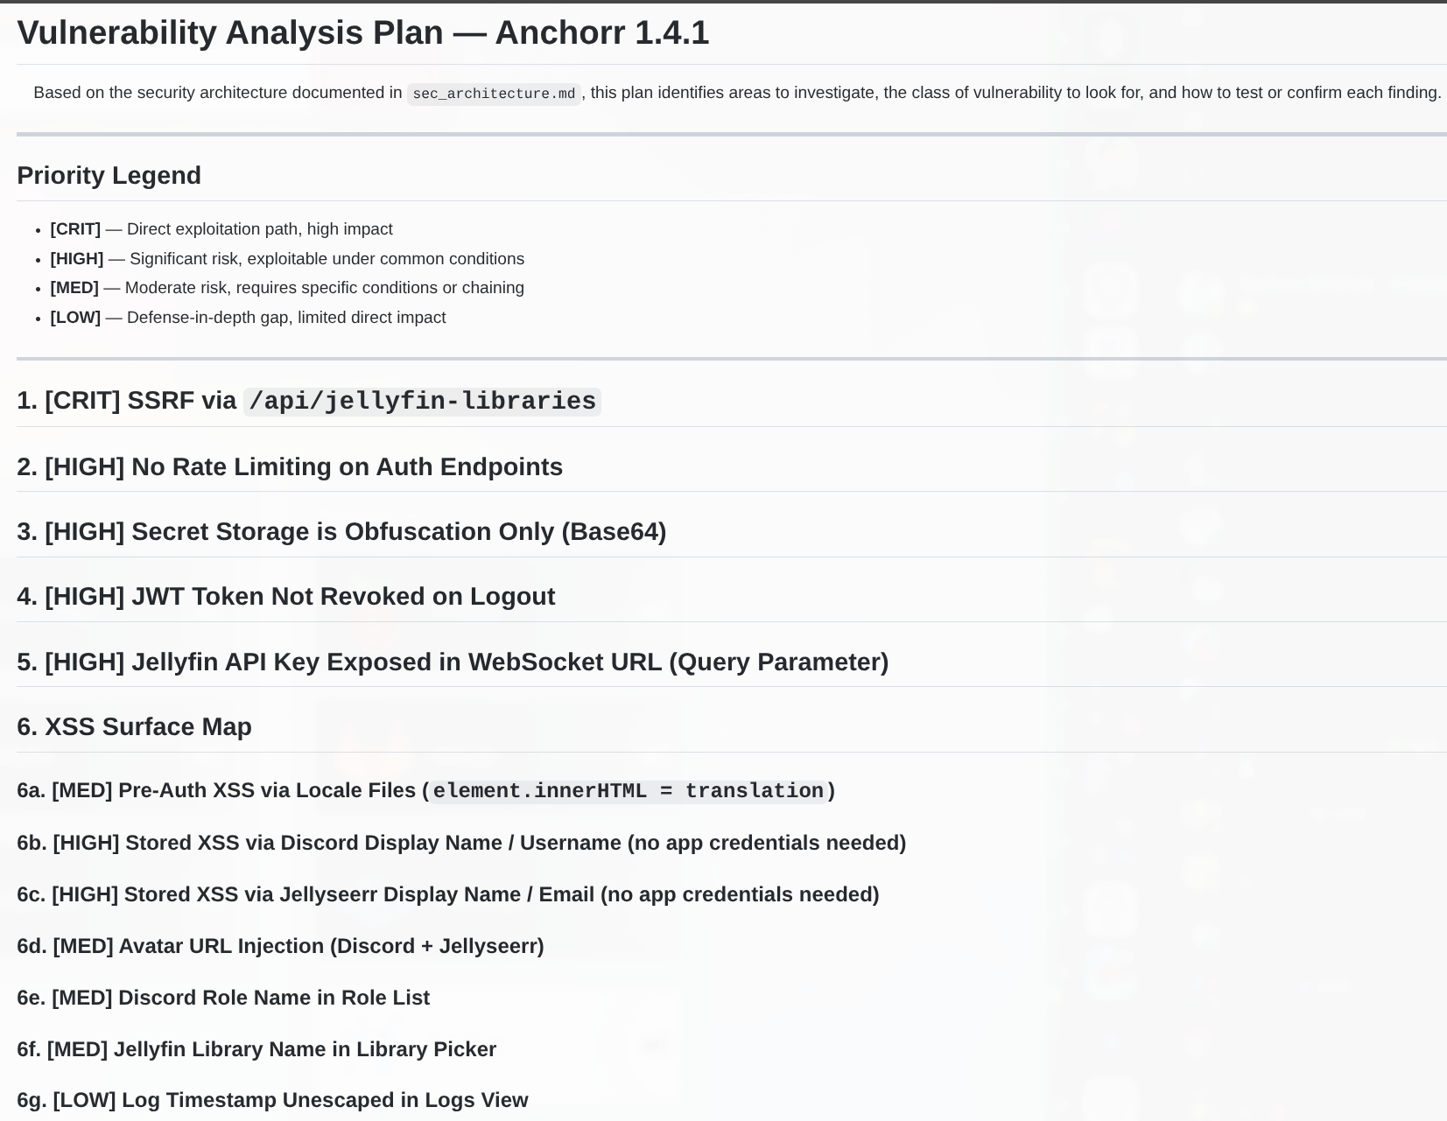Expand the No Rate Limiting on Auth Endpoints section

(289, 467)
